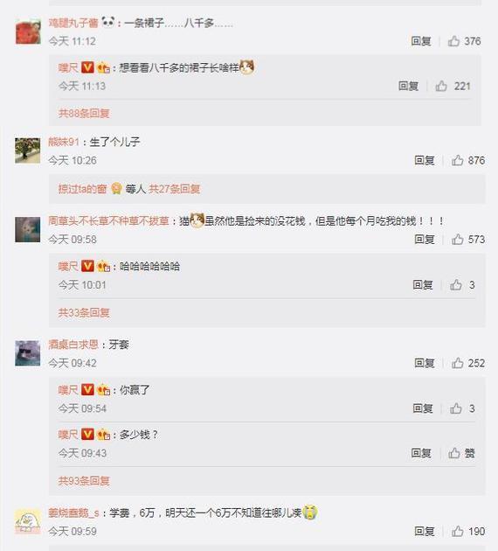
Task: Expand 共93条回复 replies thread
Action: [84, 480]
